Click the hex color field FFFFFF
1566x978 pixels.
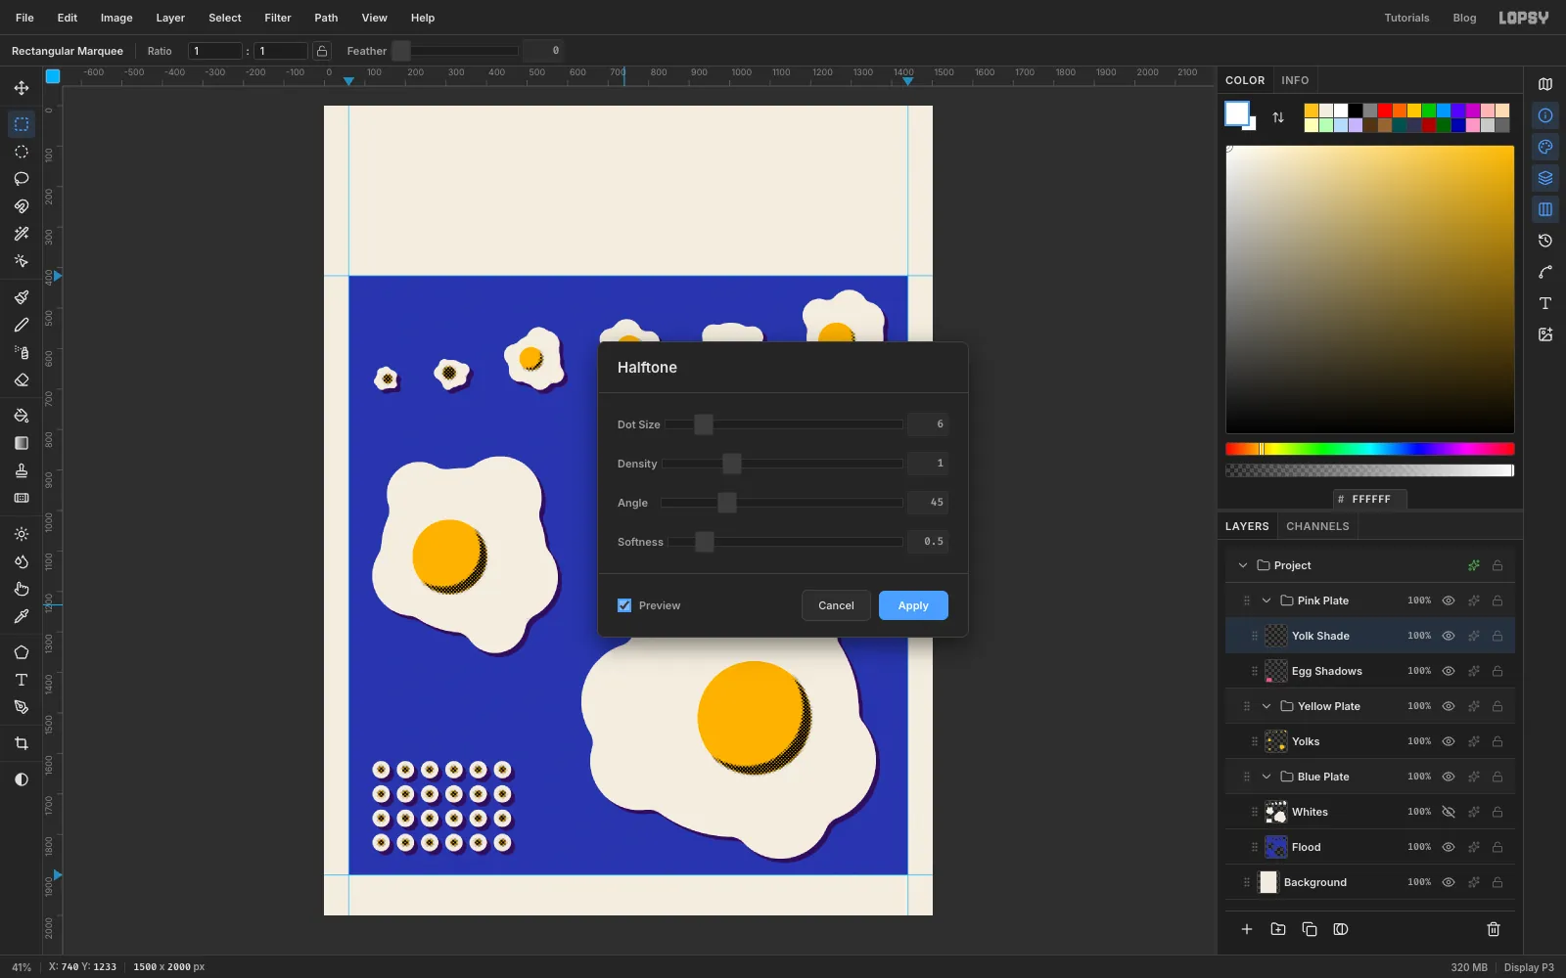(1370, 499)
